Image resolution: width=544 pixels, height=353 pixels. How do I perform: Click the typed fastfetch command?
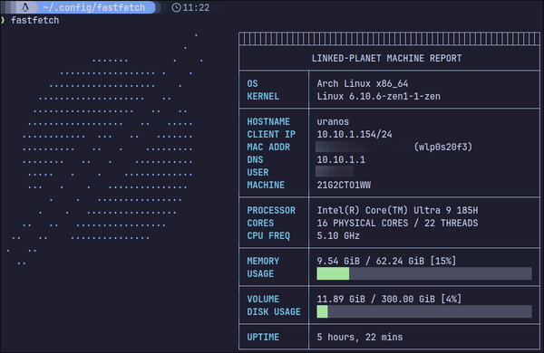click(x=35, y=21)
